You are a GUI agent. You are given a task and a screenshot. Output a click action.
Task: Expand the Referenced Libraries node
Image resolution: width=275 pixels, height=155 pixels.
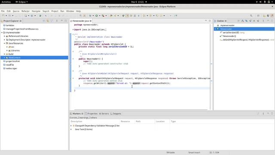[x=5, y=36]
